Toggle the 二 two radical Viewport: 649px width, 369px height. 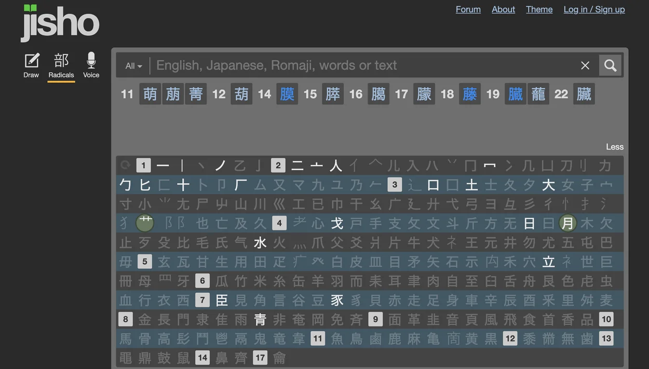pyautogui.click(x=298, y=166)
